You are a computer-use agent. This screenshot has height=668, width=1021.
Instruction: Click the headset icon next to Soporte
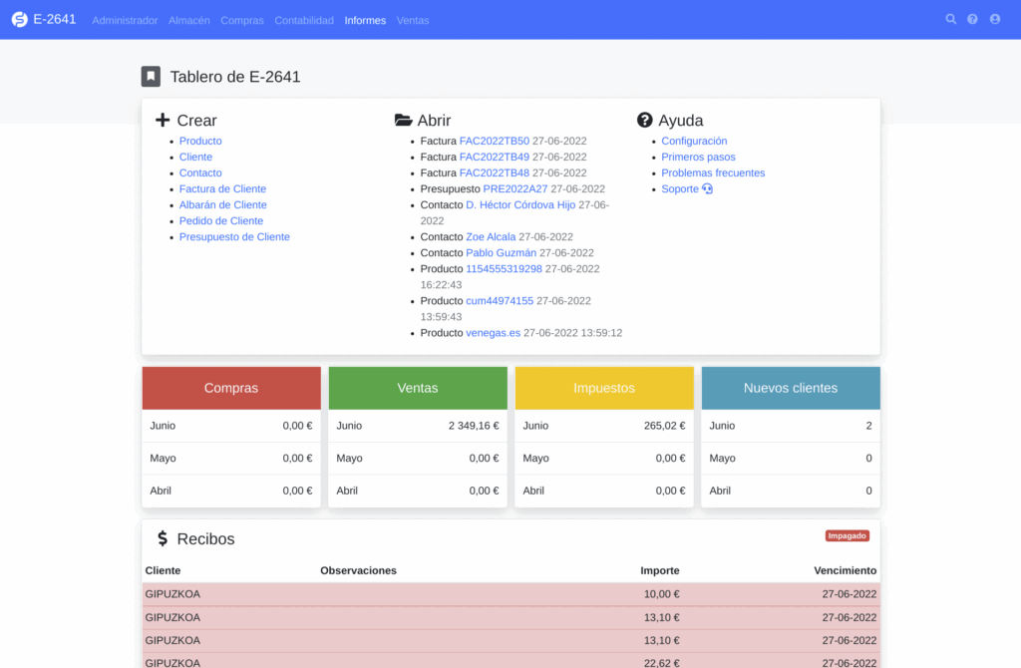[708, 189]
